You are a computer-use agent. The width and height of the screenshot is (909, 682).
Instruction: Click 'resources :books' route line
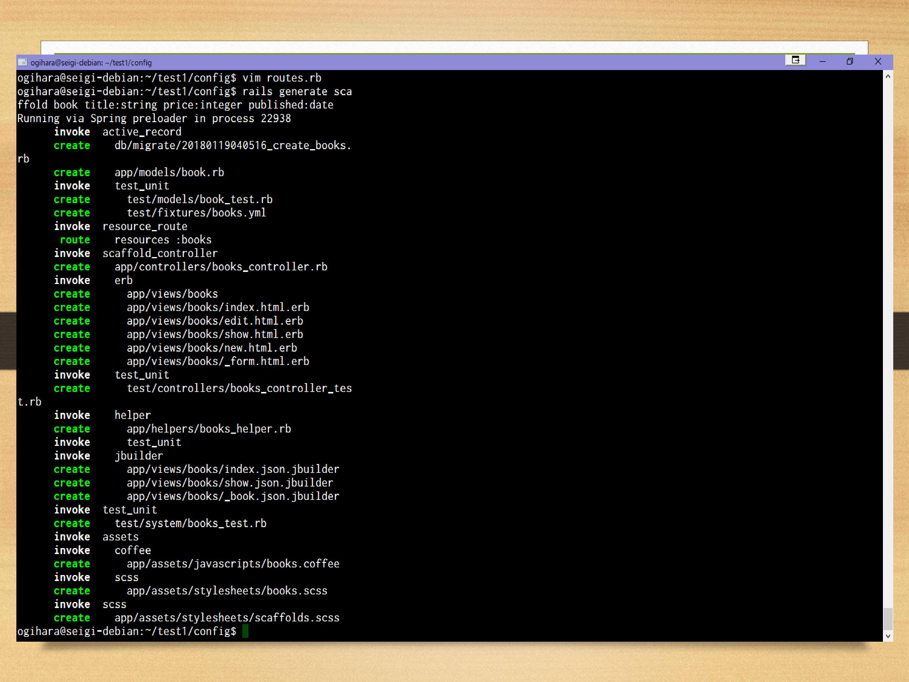[x=163, y=240]
